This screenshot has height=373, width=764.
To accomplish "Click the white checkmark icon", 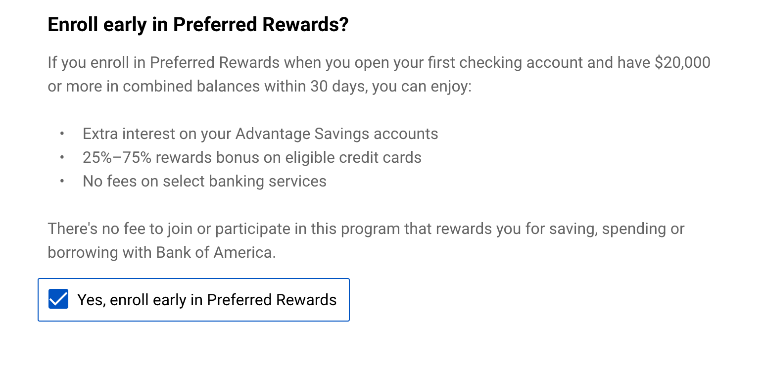I will coord(58,300).
